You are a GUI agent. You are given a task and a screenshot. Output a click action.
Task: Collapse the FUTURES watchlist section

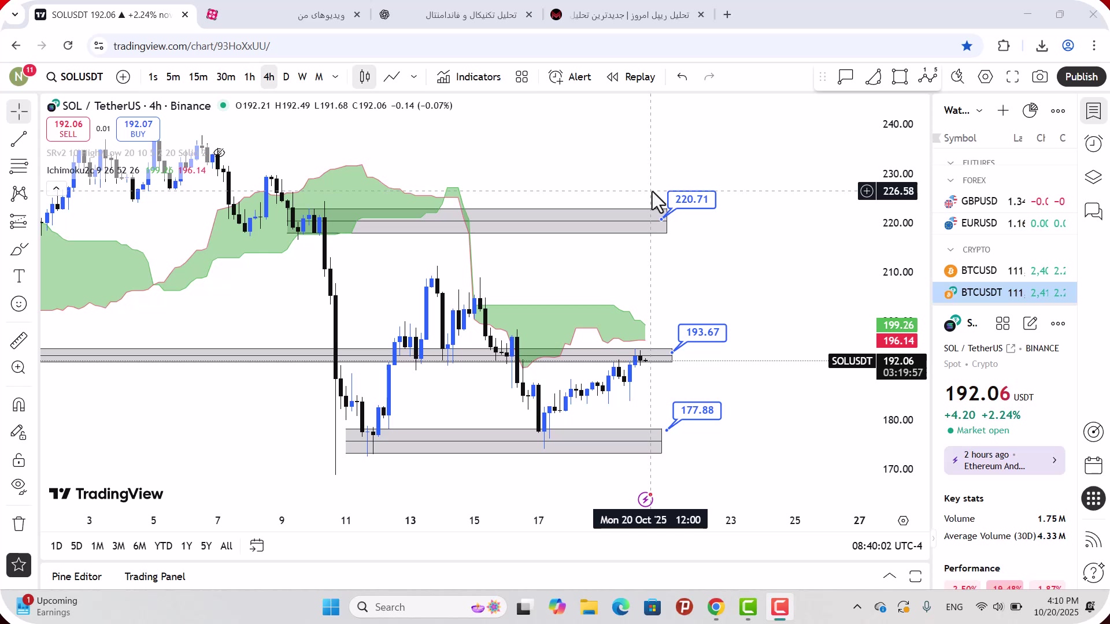(950, 163)
